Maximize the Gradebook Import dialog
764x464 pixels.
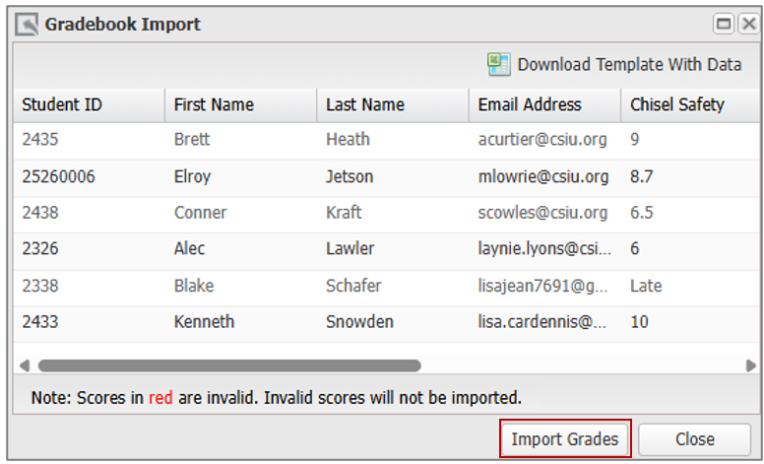723,24
